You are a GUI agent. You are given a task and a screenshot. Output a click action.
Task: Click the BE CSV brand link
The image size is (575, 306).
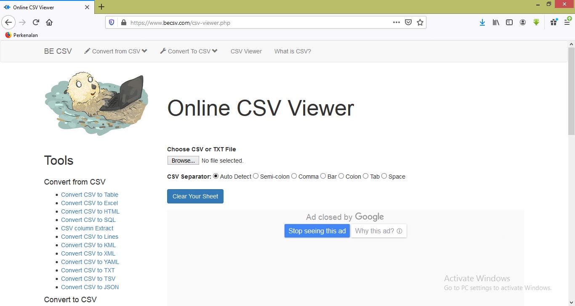(x=58, y=51)
